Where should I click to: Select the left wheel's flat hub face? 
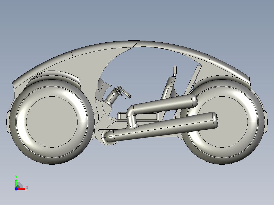pyautogui.click(x=52, y=122)
